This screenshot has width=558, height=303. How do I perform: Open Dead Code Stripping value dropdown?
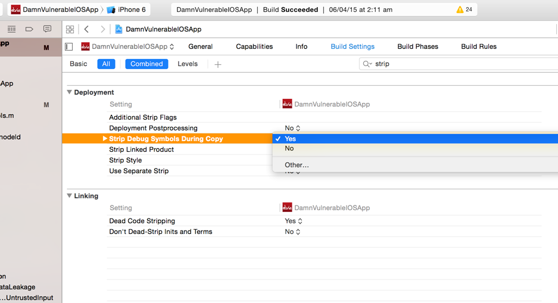(x=293, y=221)
